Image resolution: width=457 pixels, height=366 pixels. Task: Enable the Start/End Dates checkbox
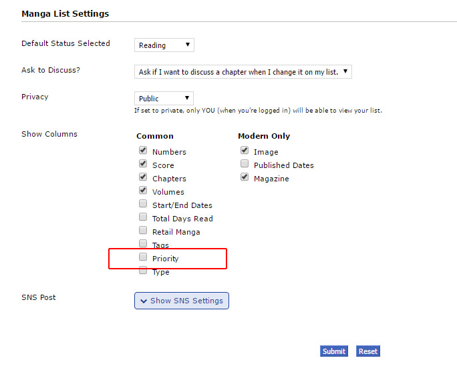coord(143,204)
